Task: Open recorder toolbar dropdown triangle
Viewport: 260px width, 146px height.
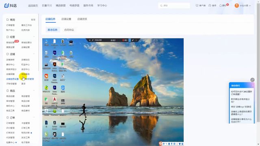Action: [90, 40]
